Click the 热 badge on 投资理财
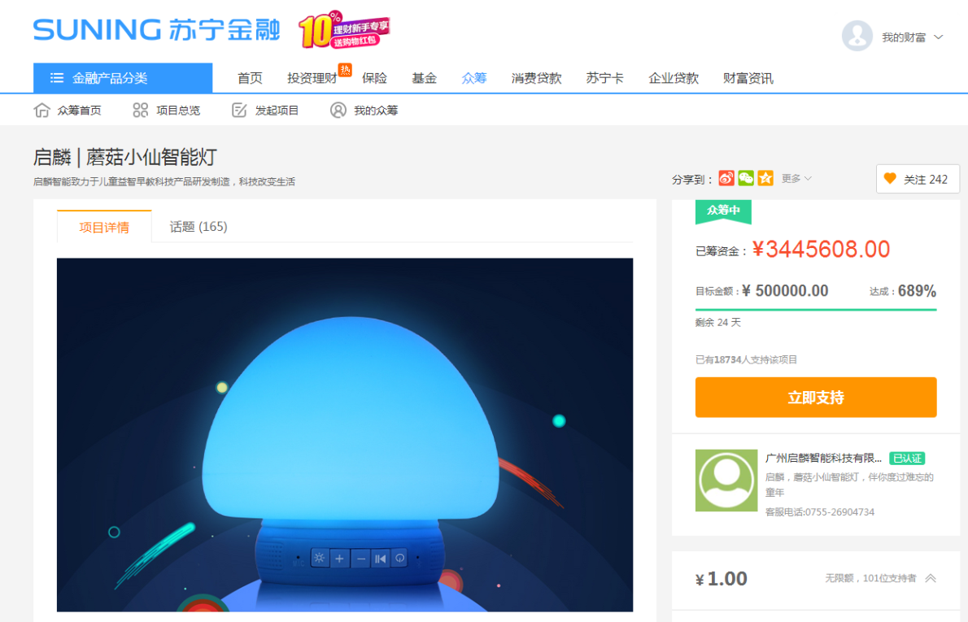The width and height of the screenshot is (968, 622). (345, 69)
